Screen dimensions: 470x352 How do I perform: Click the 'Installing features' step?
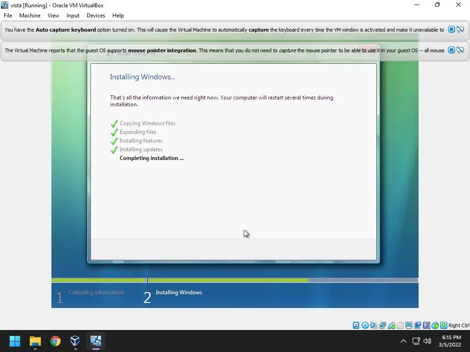click(x=141, y=140)
